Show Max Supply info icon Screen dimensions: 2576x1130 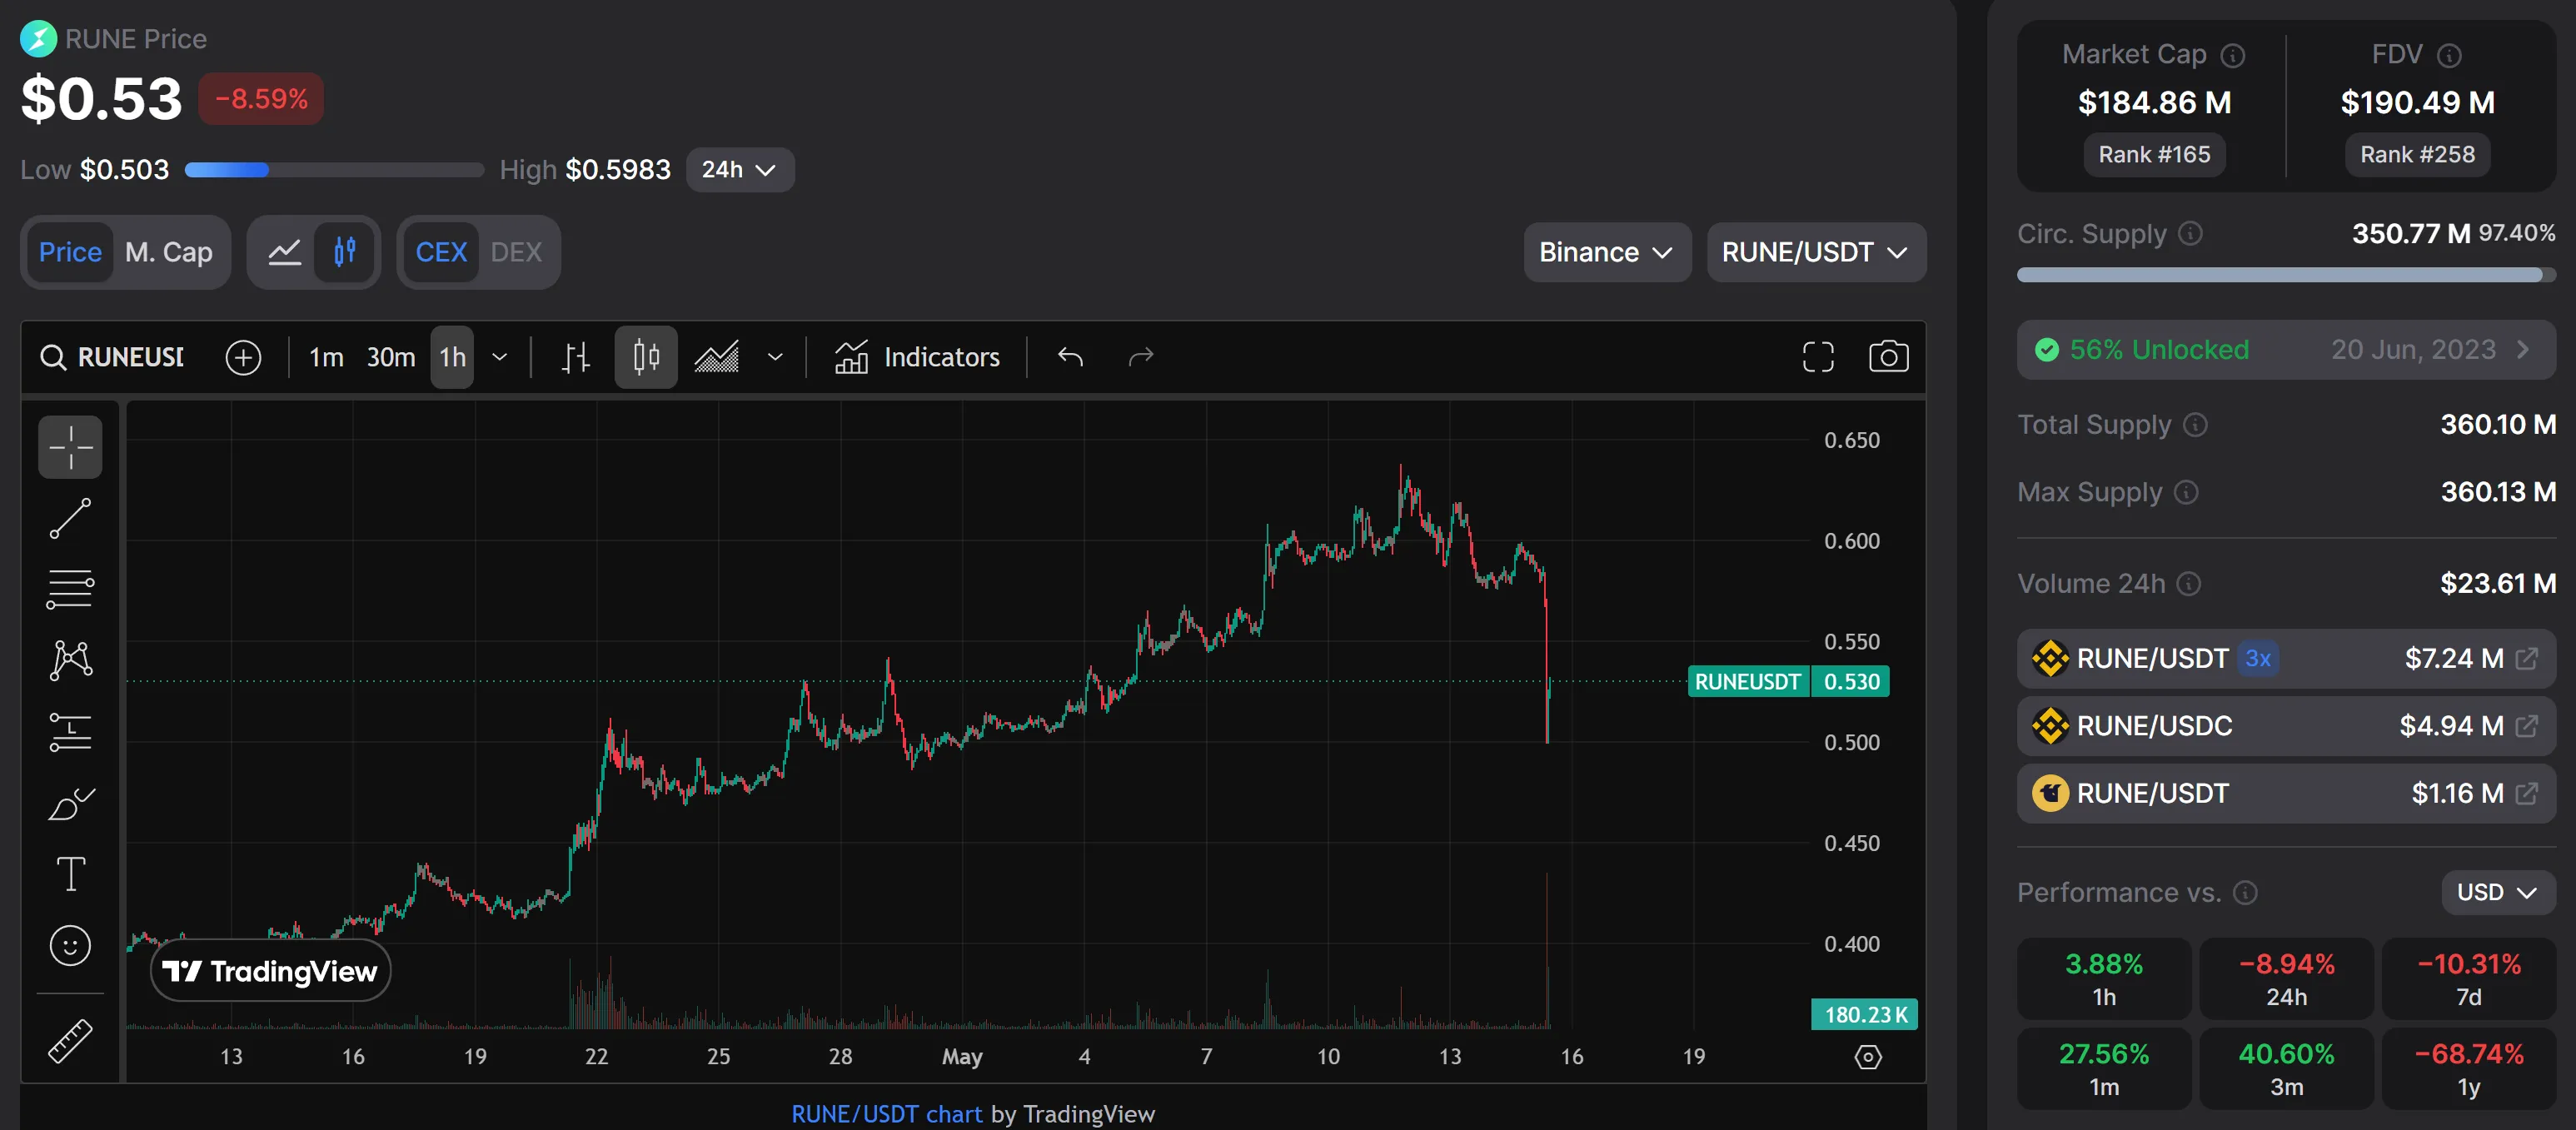point(2187,492)
